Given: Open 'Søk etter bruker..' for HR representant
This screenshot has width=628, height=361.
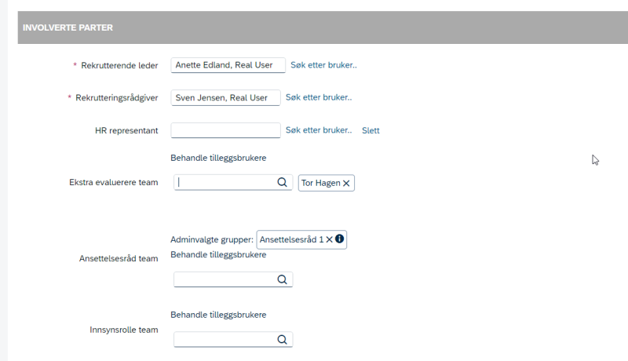Looking at the screenshot, I should [x=319, y=130].
